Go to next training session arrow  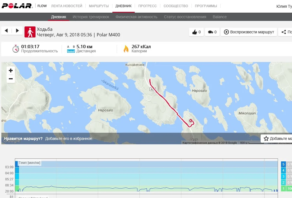coord(17,31)
